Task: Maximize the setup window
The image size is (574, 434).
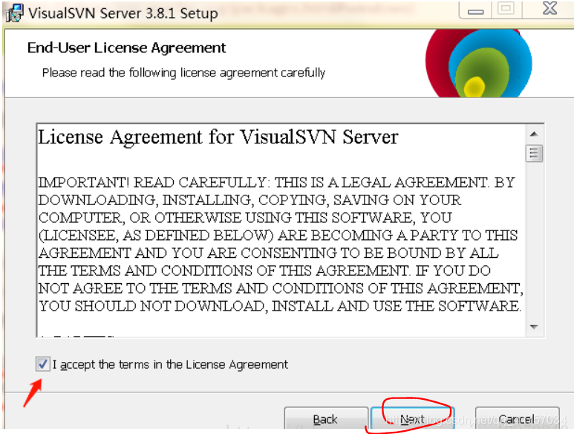Action: coord(506,8)
